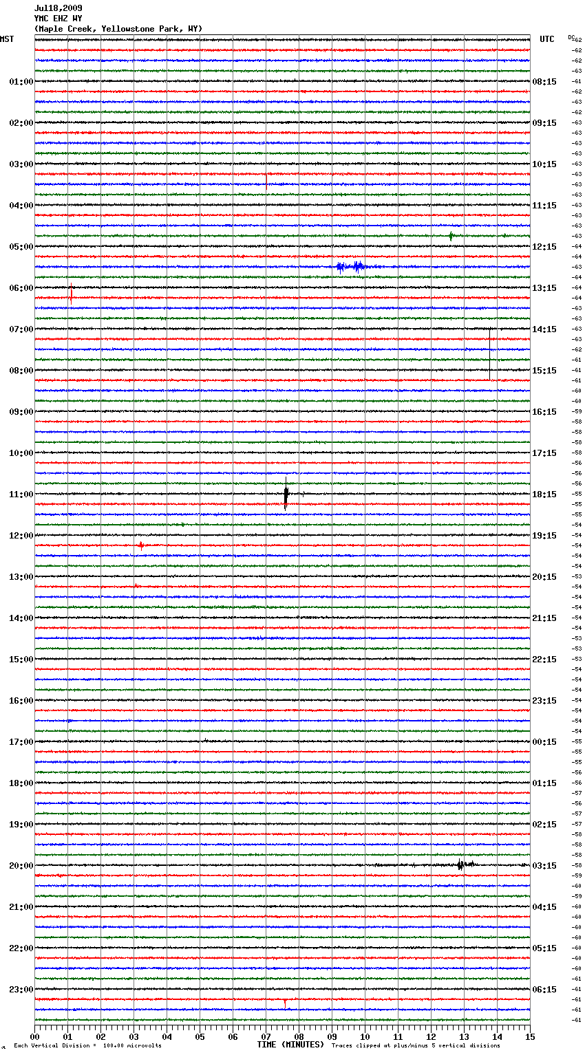585x1055 pixels.
Task: Click the 20:15 UTC time label
Action: [x=544, y=577]
